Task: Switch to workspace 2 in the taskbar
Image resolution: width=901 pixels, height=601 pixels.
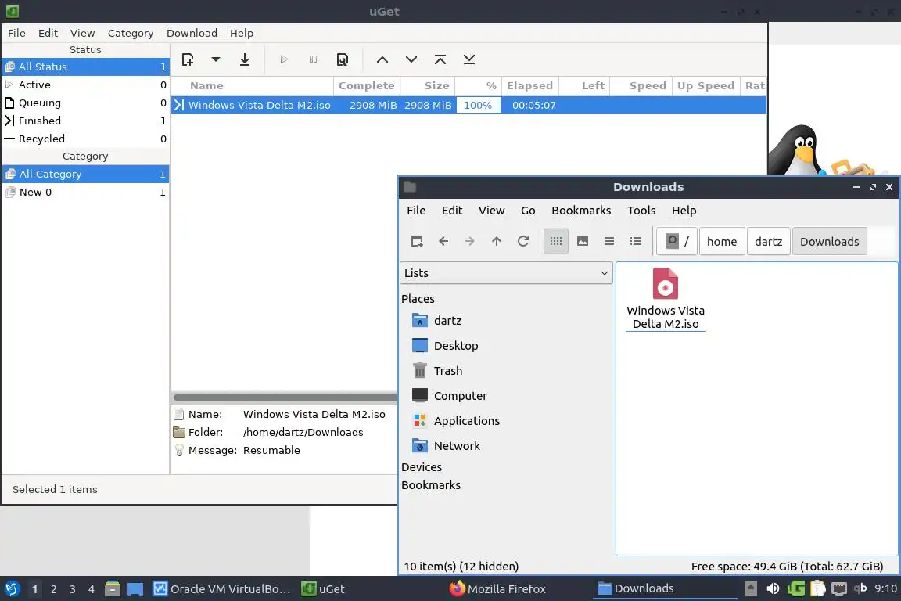Action: (53, 589)
